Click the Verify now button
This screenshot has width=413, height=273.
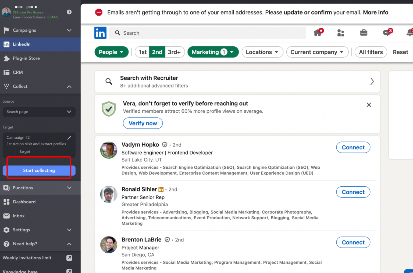pos(143,123)
